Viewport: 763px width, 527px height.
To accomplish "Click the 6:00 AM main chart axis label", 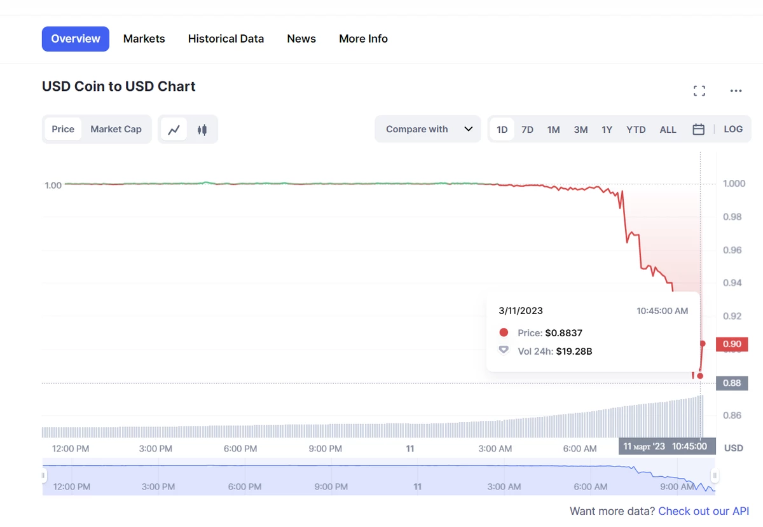I will coord(580,448).
